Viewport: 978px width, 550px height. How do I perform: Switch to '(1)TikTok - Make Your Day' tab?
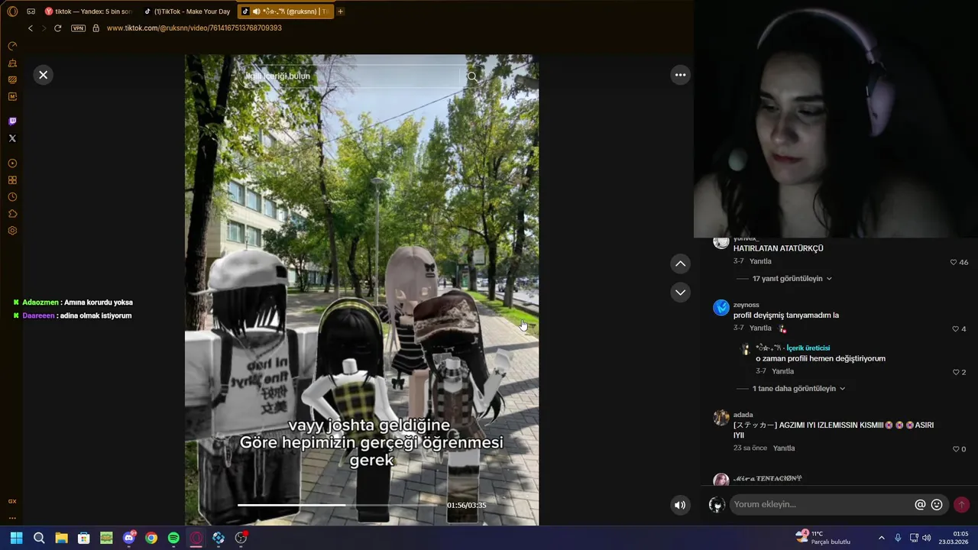pyautogui.click(x=187, y=11)
